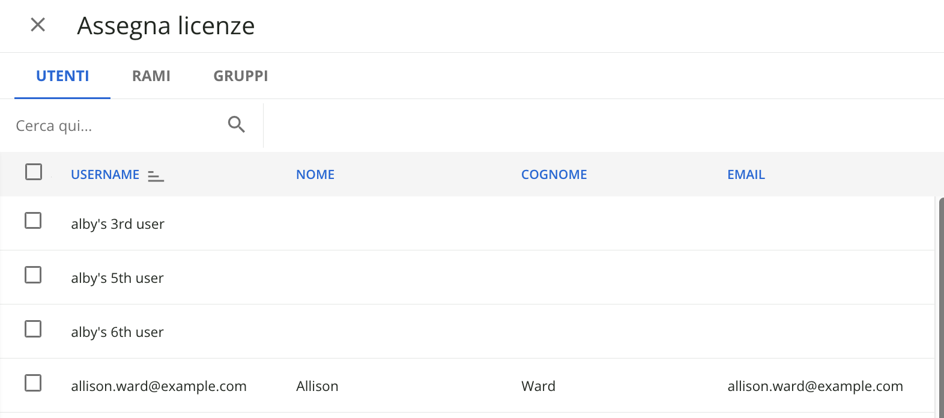Image resolution: width=944 pixels, height=418 pixels.
Task: Click the magnifying glass search icon
Action: pyautogui.click(x=237, y=124)
